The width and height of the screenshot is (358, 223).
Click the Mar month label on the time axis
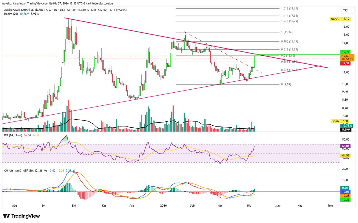[220, 205]
